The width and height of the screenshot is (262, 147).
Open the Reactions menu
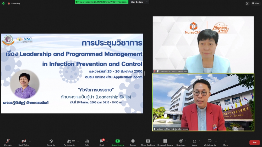pos(181,142)
